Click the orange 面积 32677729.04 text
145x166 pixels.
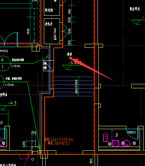(x=59, y=139)
